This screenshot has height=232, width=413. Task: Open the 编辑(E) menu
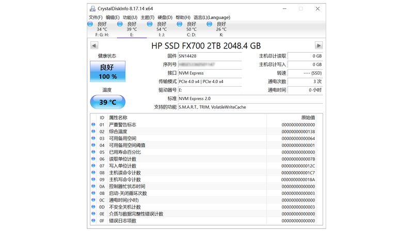click(x=113, y=18)
